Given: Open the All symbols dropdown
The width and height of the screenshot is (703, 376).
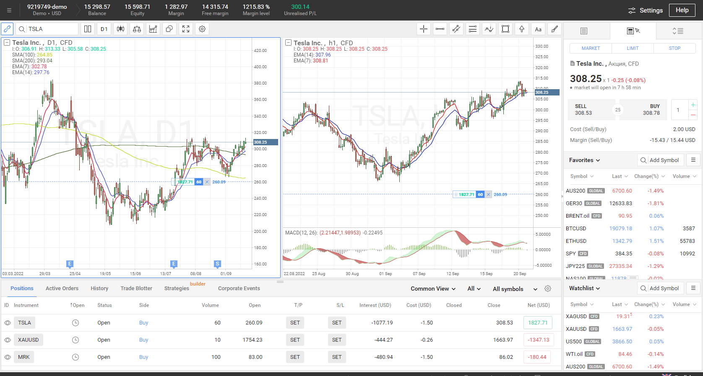Looking at the screenshot, I should coord(515,289).
